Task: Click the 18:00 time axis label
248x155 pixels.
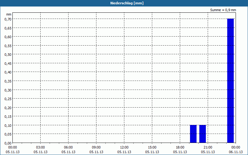Action: point(180,147)
